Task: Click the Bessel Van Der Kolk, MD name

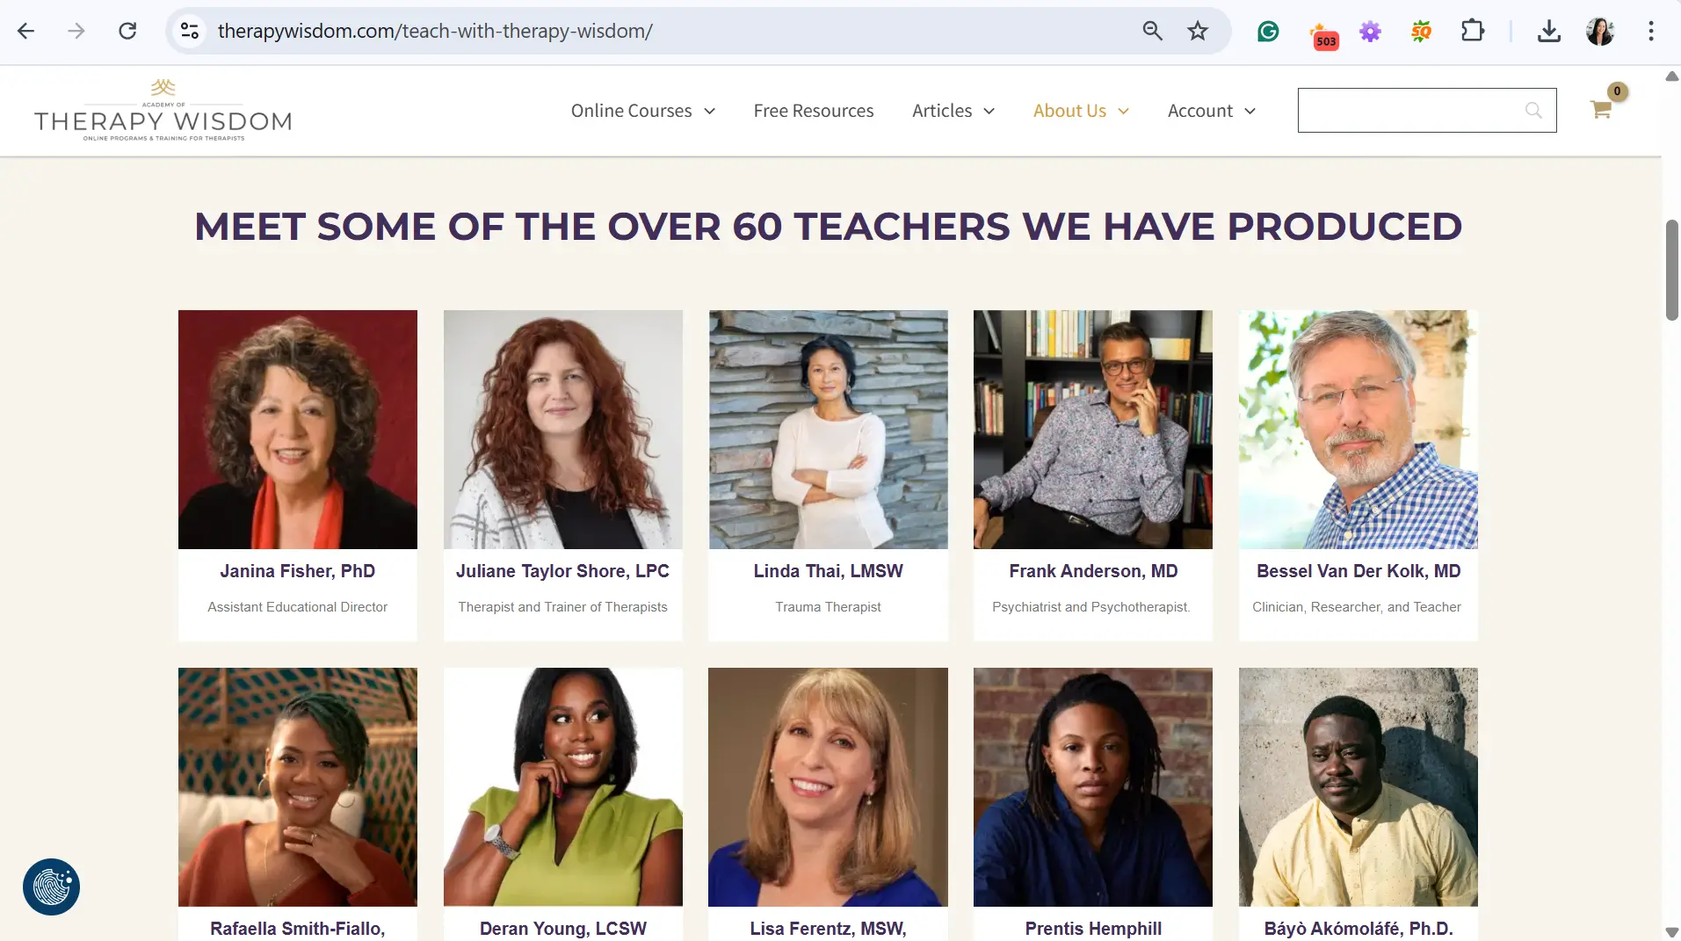Action: click(x=1358, y=571)
